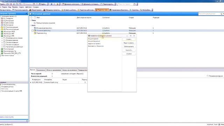Switch to the Область применения tab

pyautogui.click(x=54, y=70)
